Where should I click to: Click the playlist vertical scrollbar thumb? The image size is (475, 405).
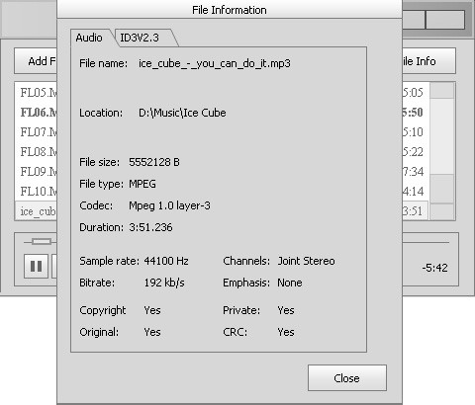tap(442, 136)
